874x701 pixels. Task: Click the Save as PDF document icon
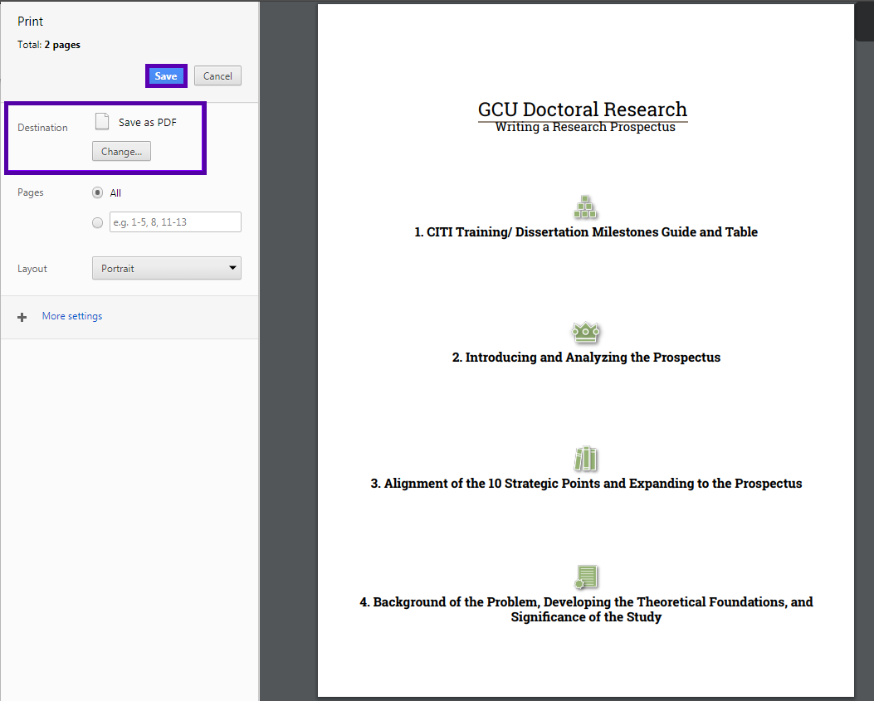pyautogui.click(x=102, y=121)
